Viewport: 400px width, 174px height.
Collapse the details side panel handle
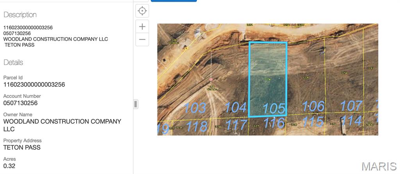coord(136,104)
